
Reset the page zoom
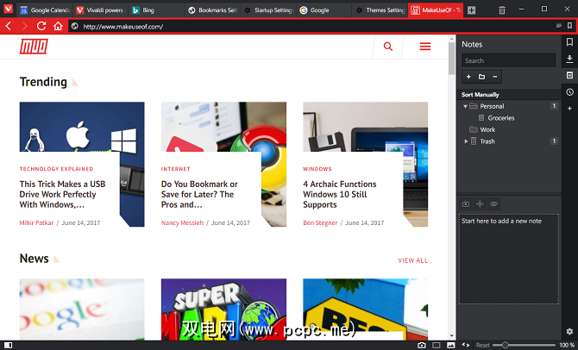[x=482, y=345]
